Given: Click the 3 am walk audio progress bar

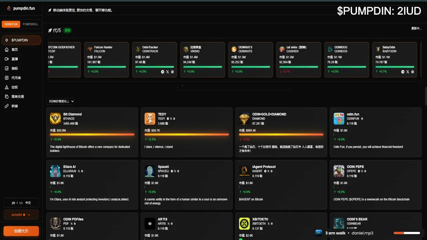Looking at the screenshot, I should tap(407, 233).
